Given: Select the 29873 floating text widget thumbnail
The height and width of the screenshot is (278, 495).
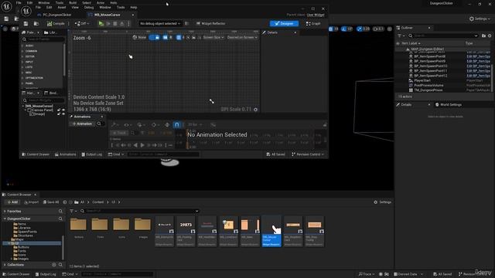Looking at the screenshot, I should pos(186,232).
